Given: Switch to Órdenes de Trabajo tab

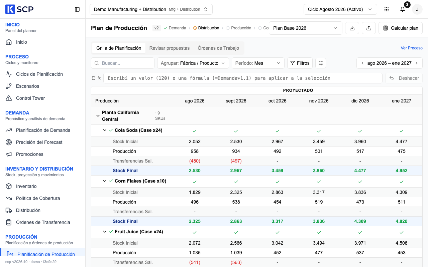Looking at the screenshot, I should pyautogui.click(x=218, y=48).
